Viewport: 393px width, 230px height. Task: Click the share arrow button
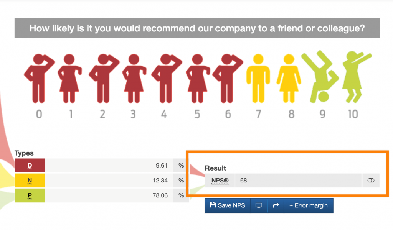pyautogui.click(x=276, y=205)
